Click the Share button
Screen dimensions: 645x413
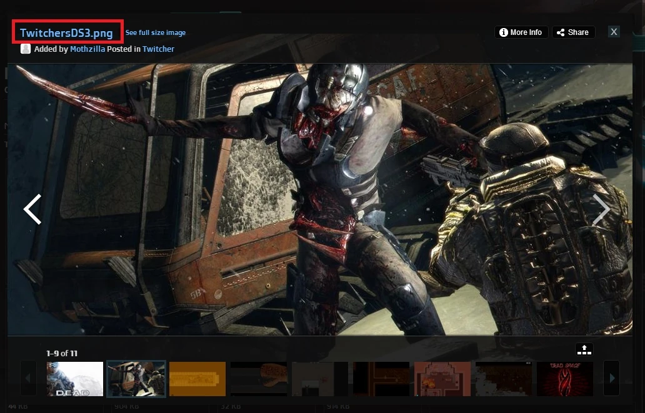click(x=573, y=32)
